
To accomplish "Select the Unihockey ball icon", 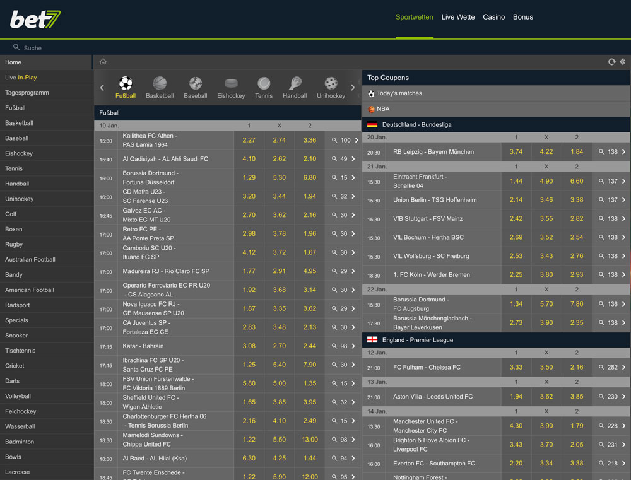I will [331, 83].
